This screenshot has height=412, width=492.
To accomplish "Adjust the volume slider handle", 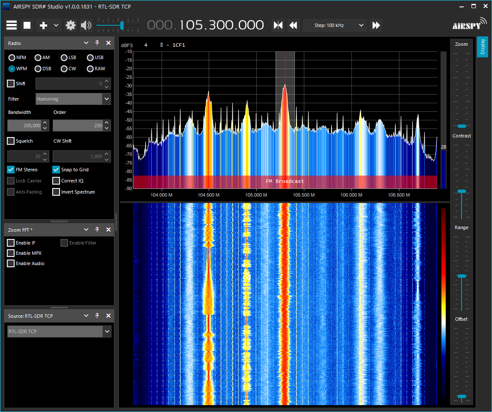I will click(122, 25).
